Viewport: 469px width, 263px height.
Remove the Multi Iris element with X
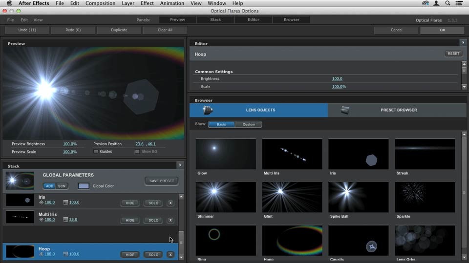point(171,220)
